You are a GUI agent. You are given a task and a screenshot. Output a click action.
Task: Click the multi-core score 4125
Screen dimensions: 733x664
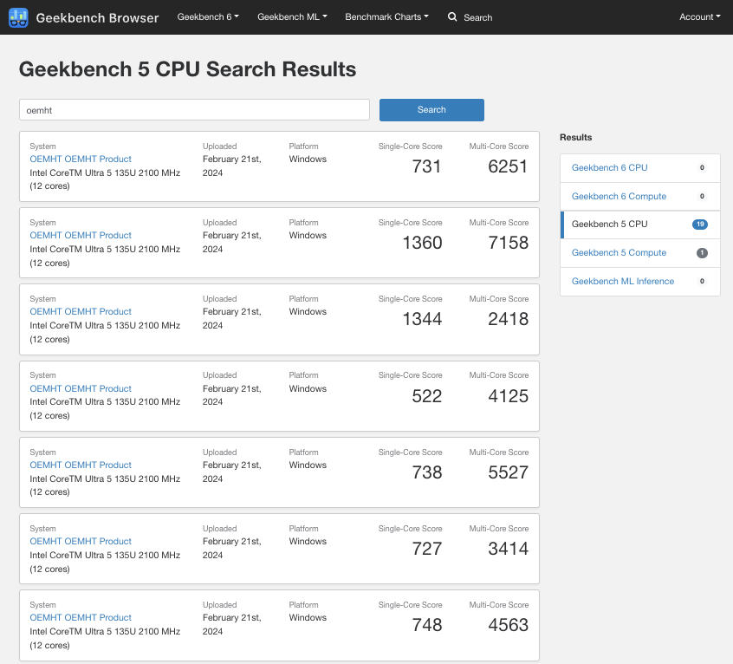508,396
